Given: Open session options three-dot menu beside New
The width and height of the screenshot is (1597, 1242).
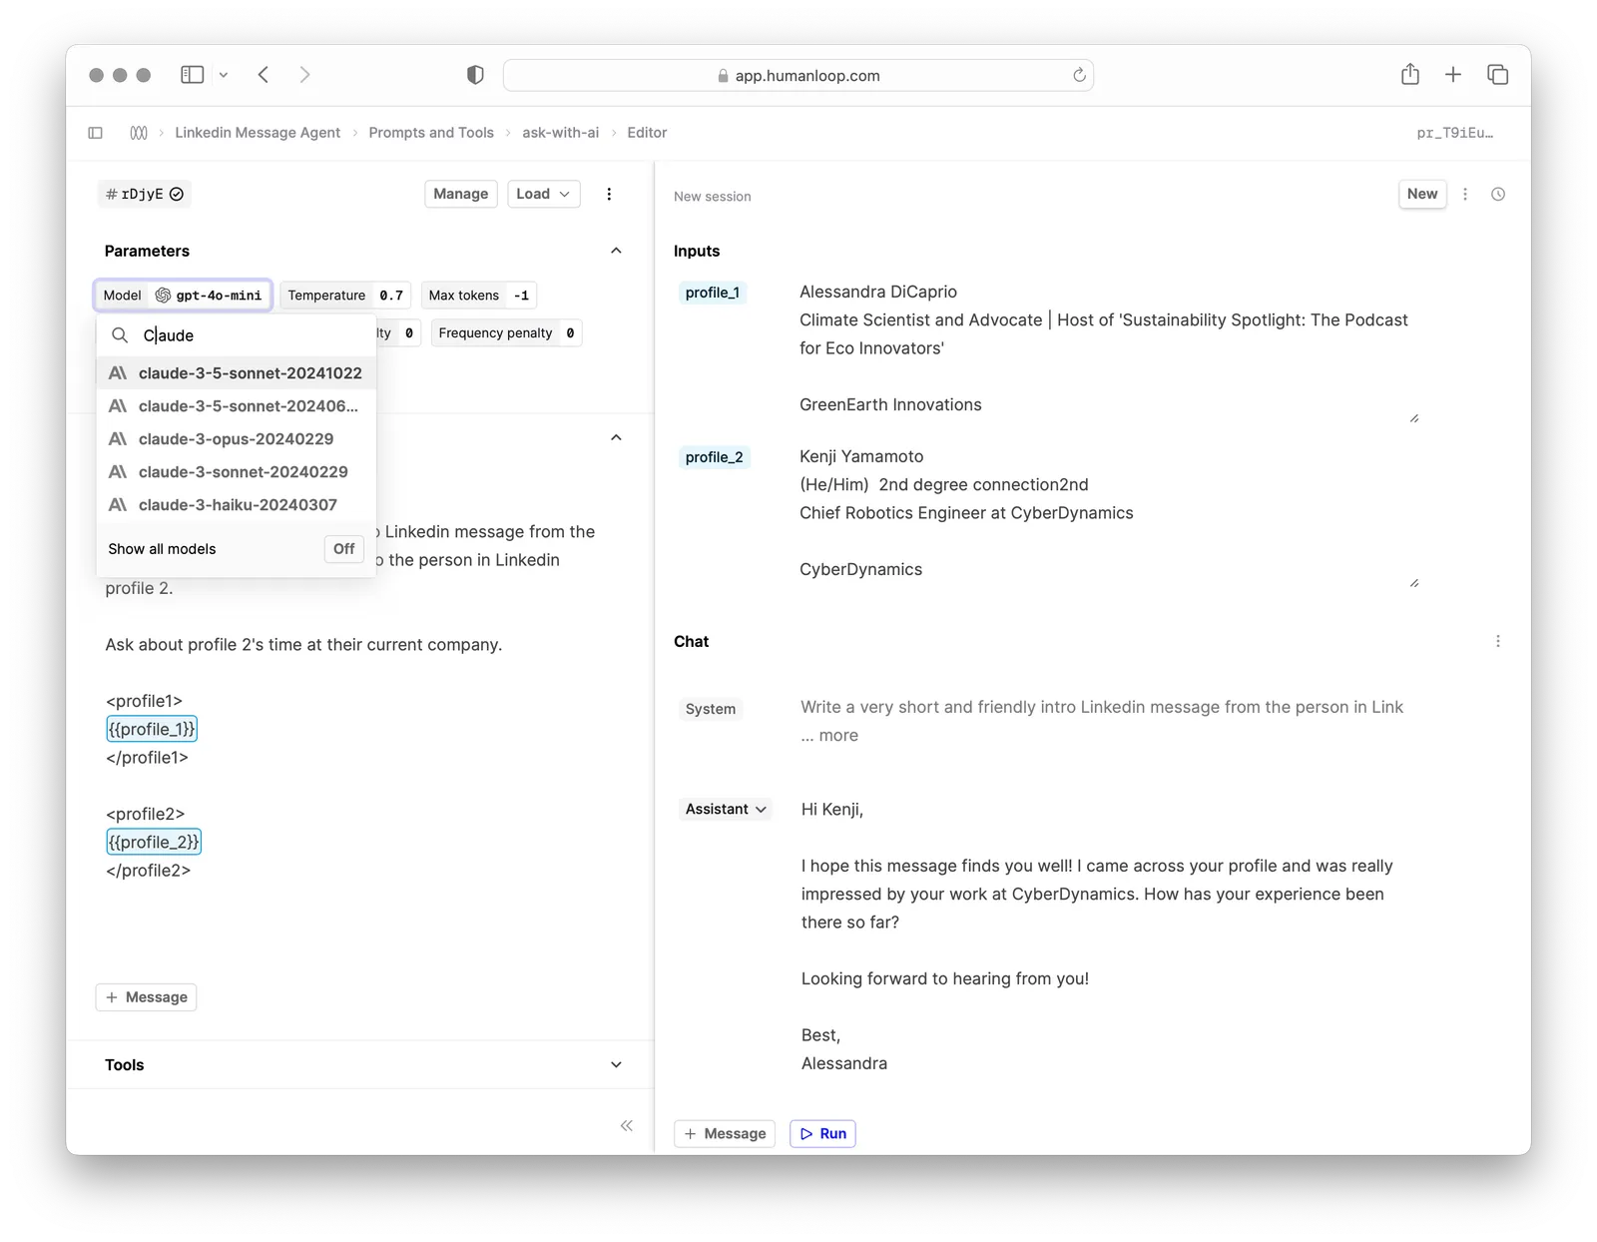Looking at the screenshot, I should pyautogui.click(x=1465, y=195).
